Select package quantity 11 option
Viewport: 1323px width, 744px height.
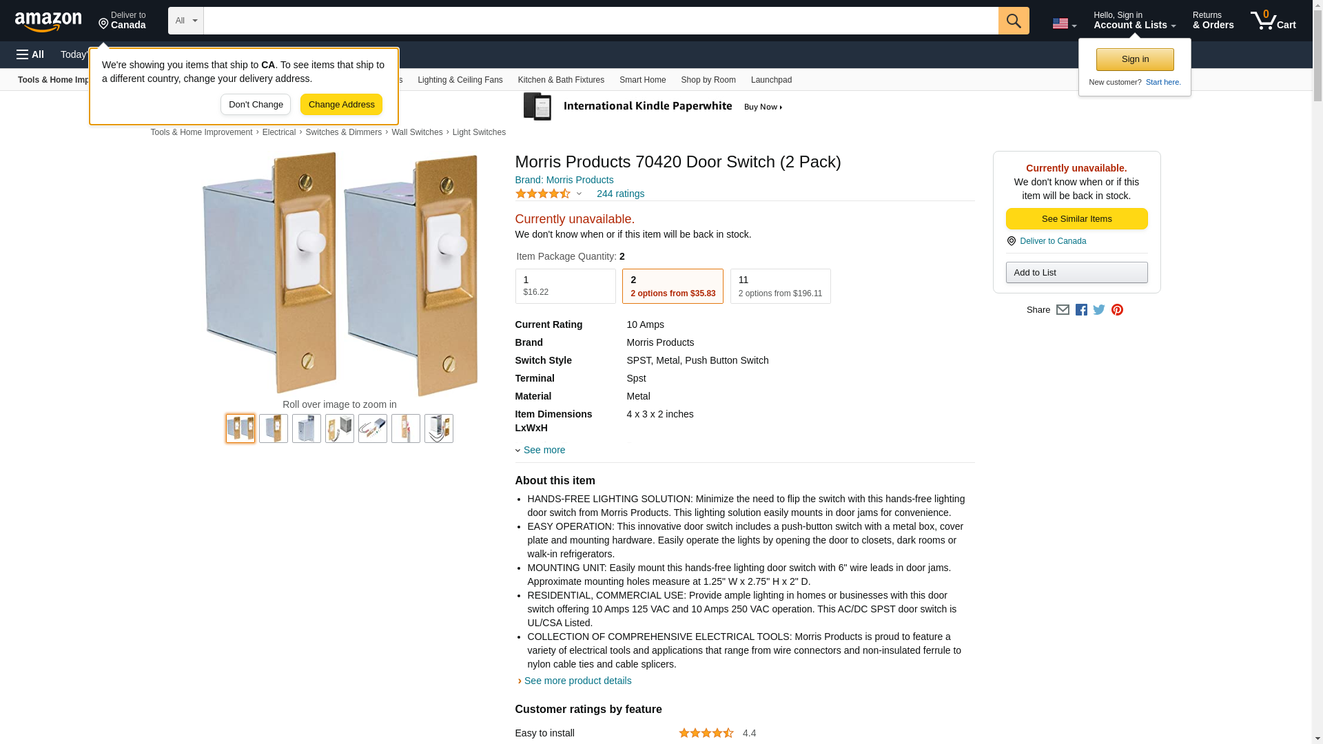click(x=780, y=286)
